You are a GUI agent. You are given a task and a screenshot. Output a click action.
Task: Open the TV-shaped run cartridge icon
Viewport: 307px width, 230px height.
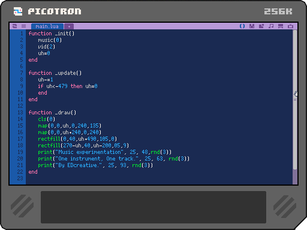[290, 26]
